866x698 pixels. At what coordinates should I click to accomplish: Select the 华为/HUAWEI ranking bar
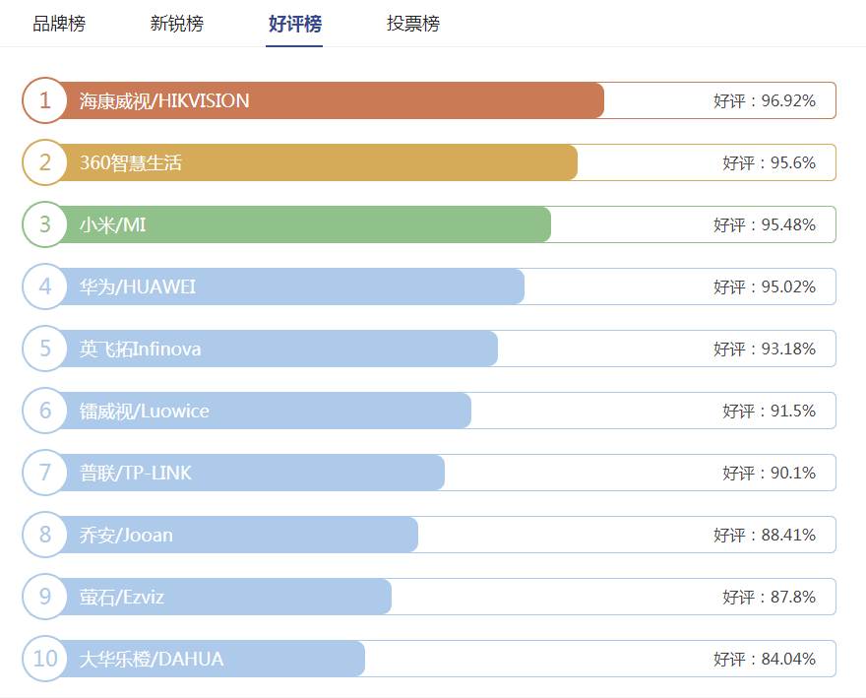[295, 286]
